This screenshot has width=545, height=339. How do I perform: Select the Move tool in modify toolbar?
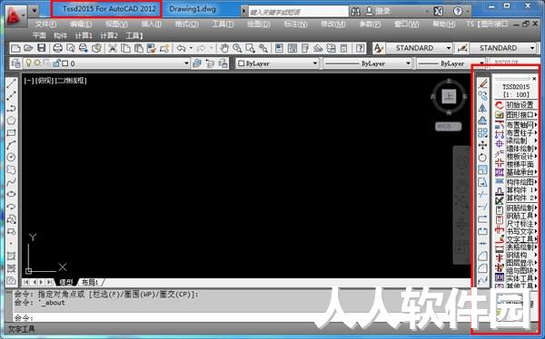tap(482, 145)
